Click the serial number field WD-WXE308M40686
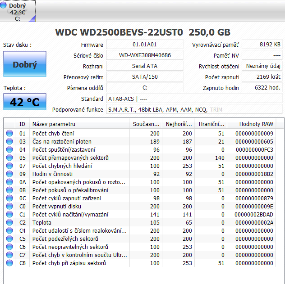The height and width of the screenshot is (284, 285). coord(145,55)
